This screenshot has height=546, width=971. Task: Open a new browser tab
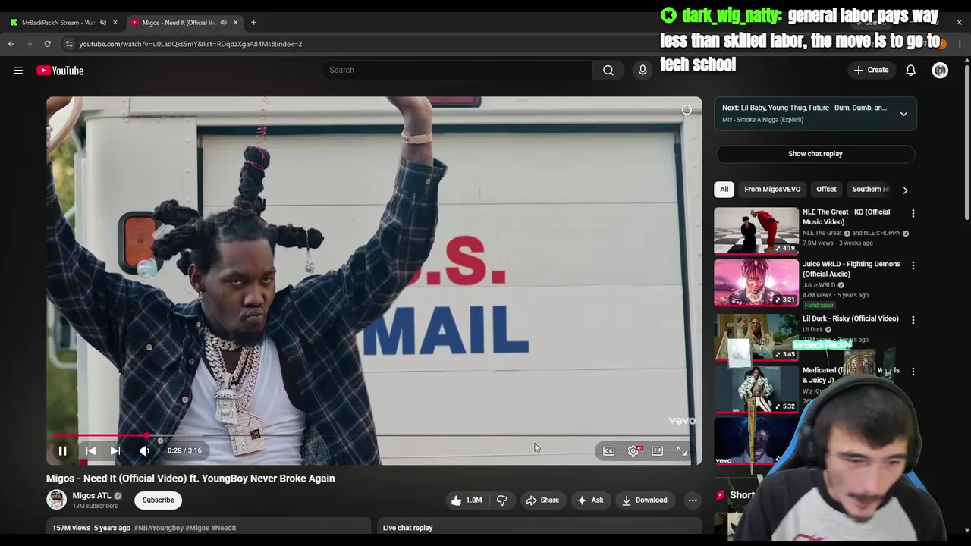pos(253,23)
